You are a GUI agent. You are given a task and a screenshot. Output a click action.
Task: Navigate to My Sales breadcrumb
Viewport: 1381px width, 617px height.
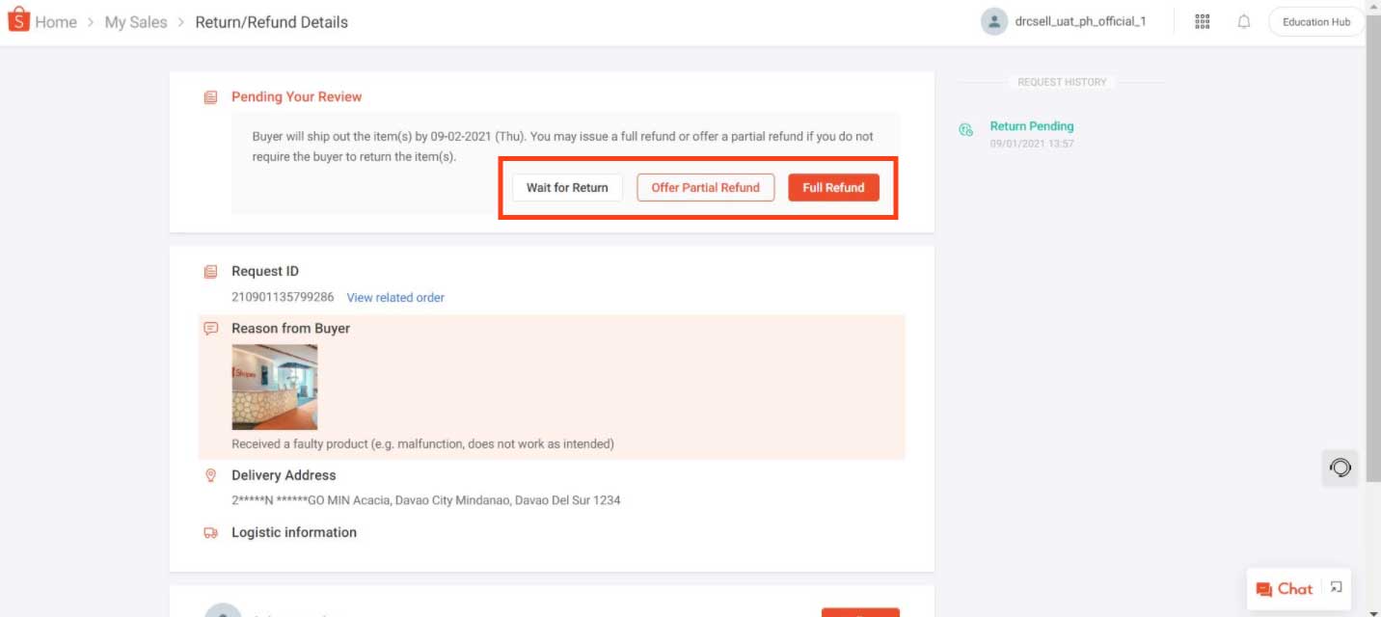pos(135,22)
